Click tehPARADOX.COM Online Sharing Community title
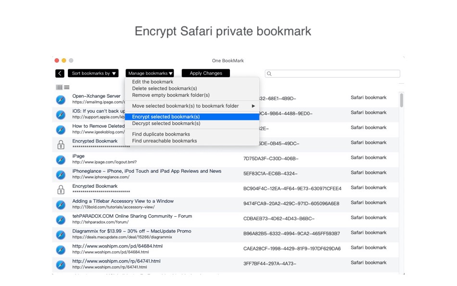This screenshot has height=286, width=457. [x=132, y=216]
